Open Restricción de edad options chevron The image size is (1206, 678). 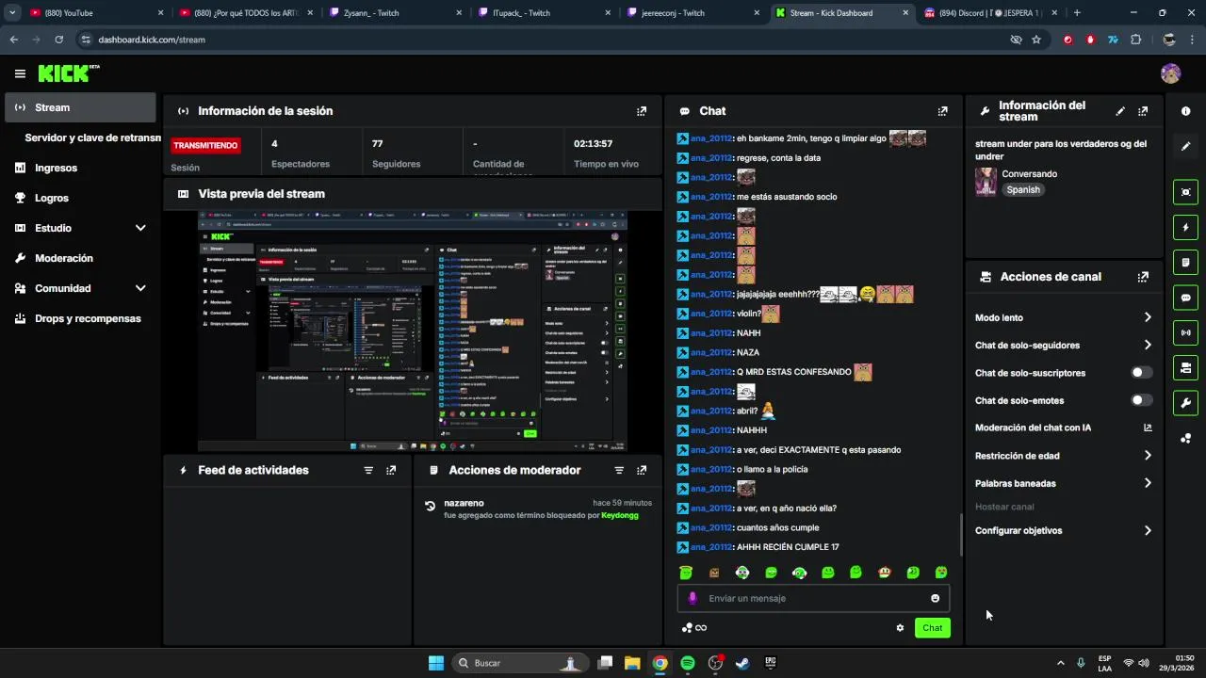1147,456
